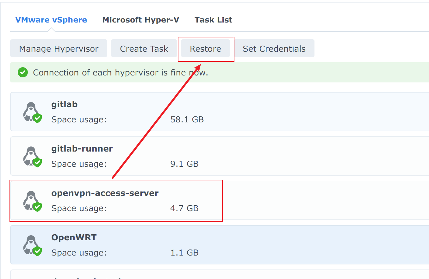Pick the OpenWRT machine name
This screenshot has width=429, height=279.
(x=74, y=237)
